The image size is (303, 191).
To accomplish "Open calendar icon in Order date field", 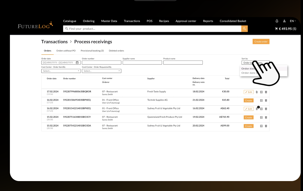I will pyautogui.click(x=77, y=63).
